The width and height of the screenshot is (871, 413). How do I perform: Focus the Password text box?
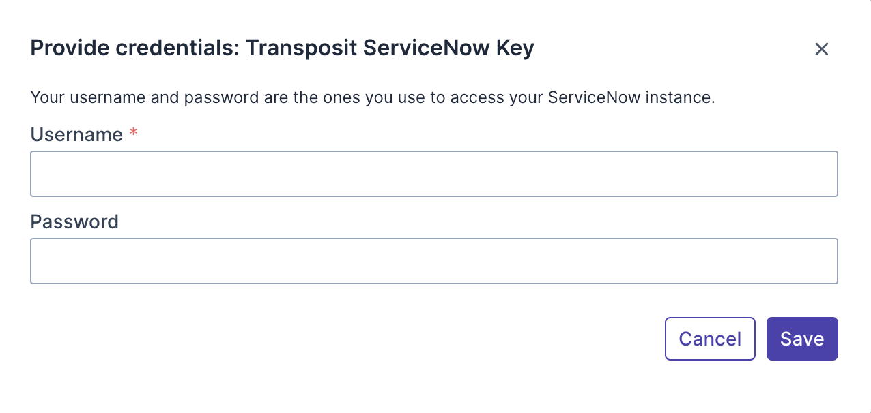(x=433, y=261)
